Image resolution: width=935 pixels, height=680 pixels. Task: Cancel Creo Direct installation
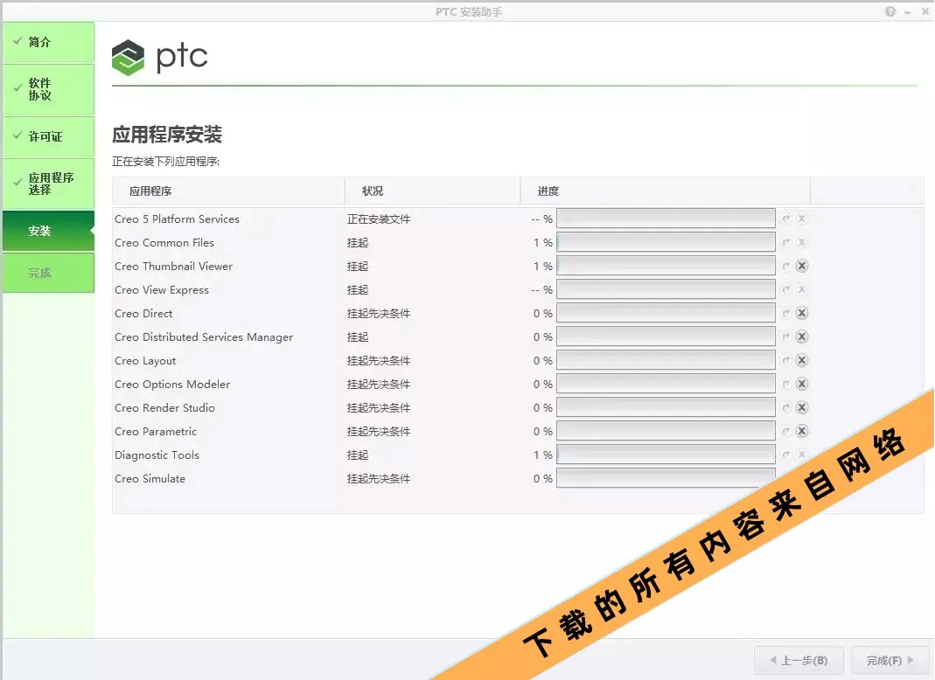[x=802, y=313]
